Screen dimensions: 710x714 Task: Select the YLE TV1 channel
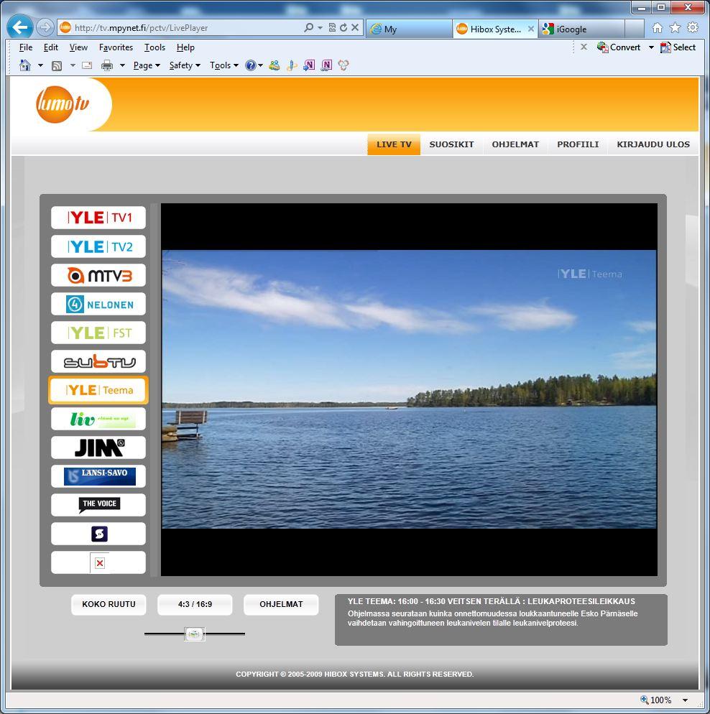pos(98,218)
